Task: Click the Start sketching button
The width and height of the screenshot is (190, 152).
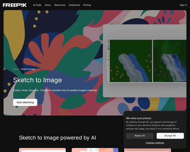Action: pos(25,103)
